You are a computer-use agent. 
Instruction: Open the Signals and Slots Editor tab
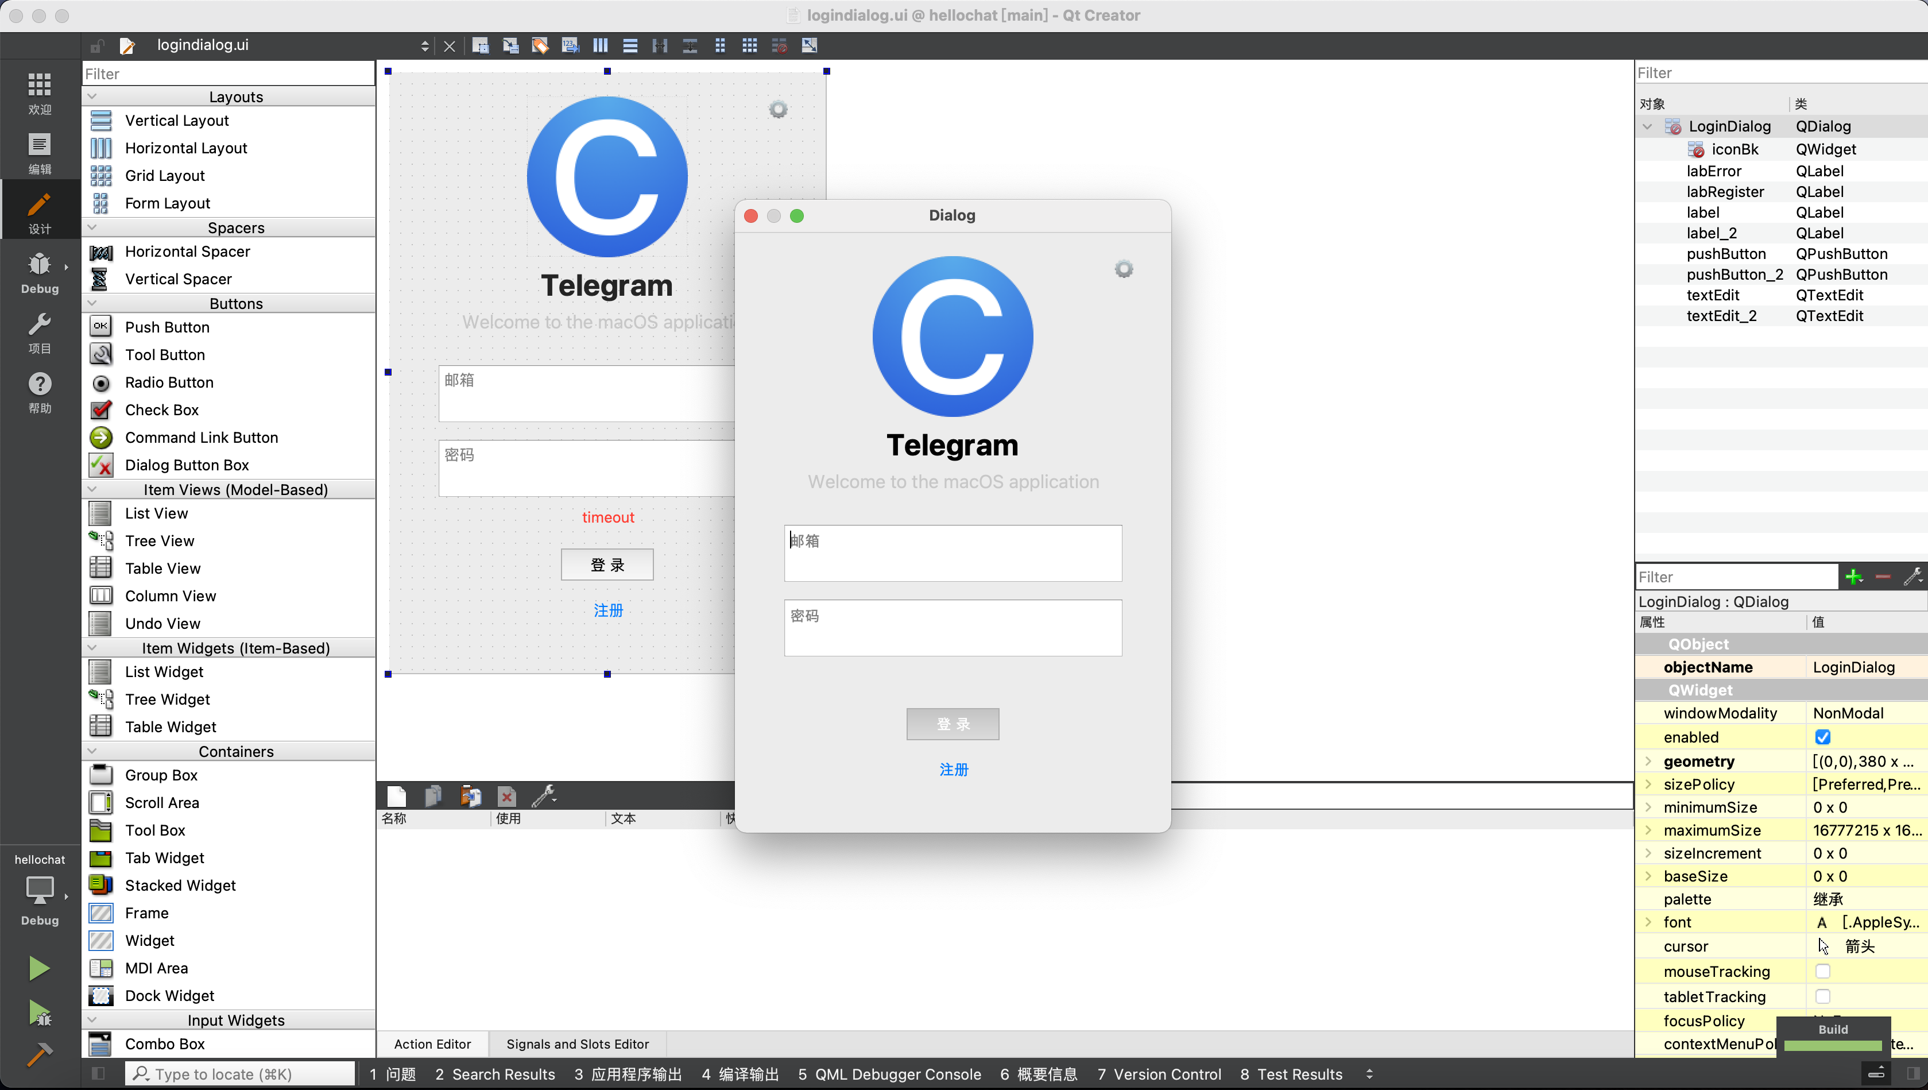pyautogui.click(x=577, y=1043)
